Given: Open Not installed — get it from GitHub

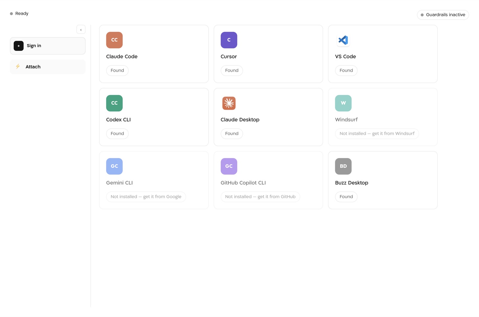Looking at the screenshot, I should [260, 197].
